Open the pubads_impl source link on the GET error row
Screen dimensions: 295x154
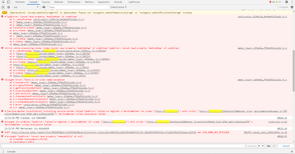265,132
